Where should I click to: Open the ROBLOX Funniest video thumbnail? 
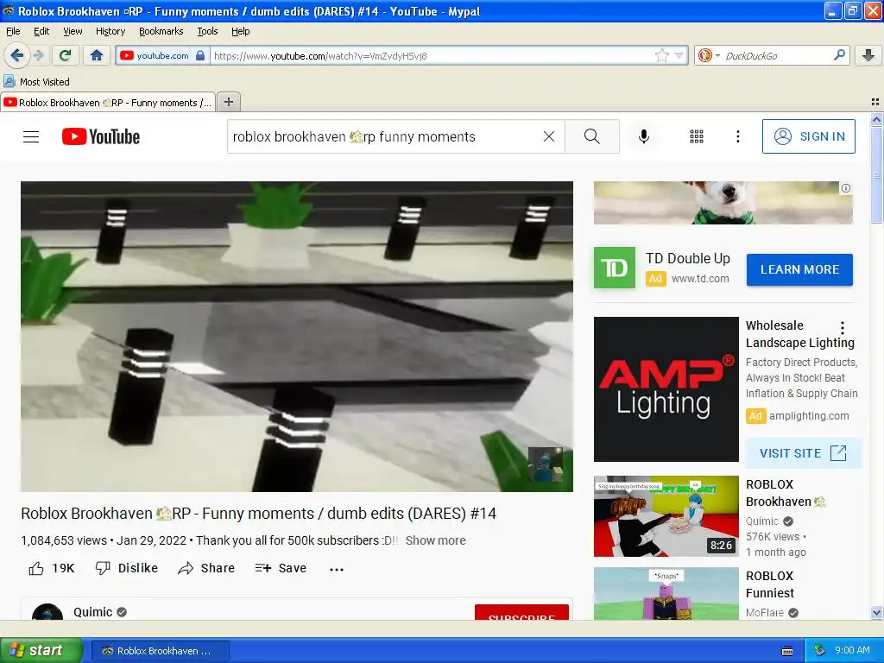(666, 594)
